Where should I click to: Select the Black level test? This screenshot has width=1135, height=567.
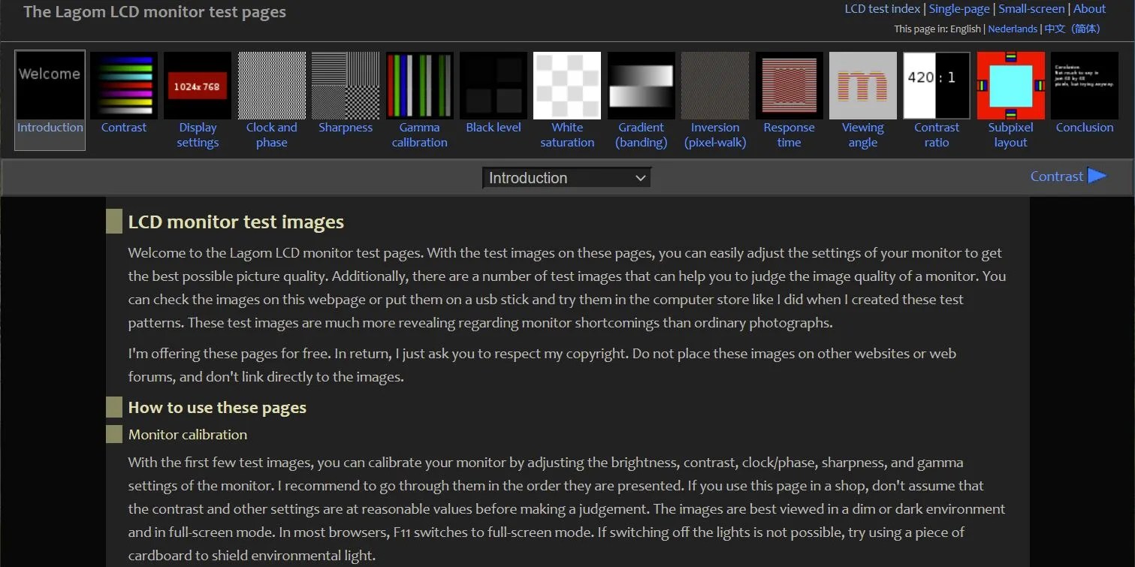coord(493,85)
